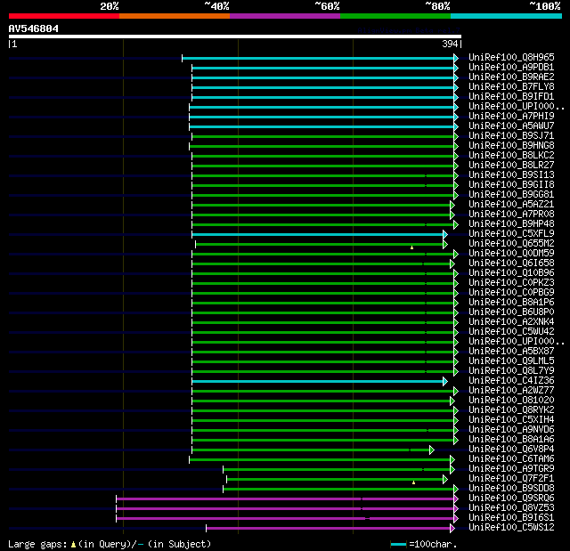Viewport: 570px width, 551px height.
Task: Select the AV546804 query name
Action: [34, 28]
